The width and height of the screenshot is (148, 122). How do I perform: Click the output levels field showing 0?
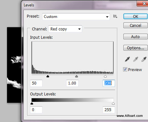coord(36,110)
